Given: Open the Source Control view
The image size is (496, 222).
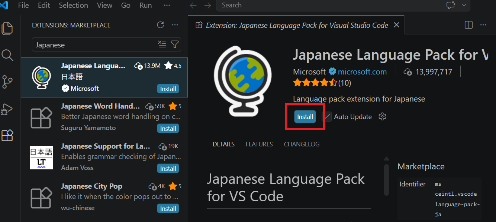Looking at the screenshot, I should click(7, 82).
